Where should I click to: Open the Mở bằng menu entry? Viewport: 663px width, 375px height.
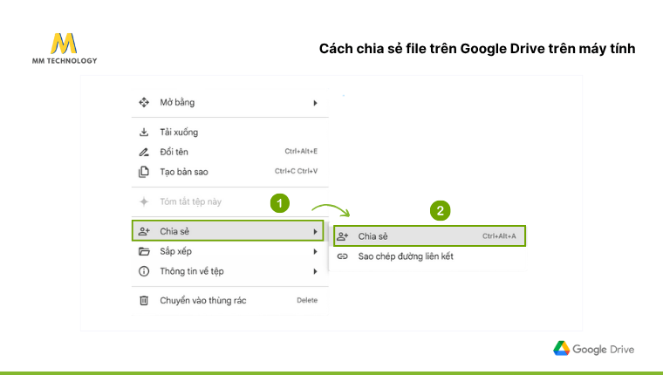click(x=230, y=102)
